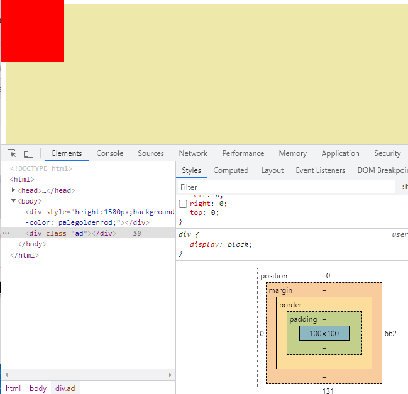Open the Network tab
Image resolution: width=408 pixels, height=394 pixels.
[193, 153]
